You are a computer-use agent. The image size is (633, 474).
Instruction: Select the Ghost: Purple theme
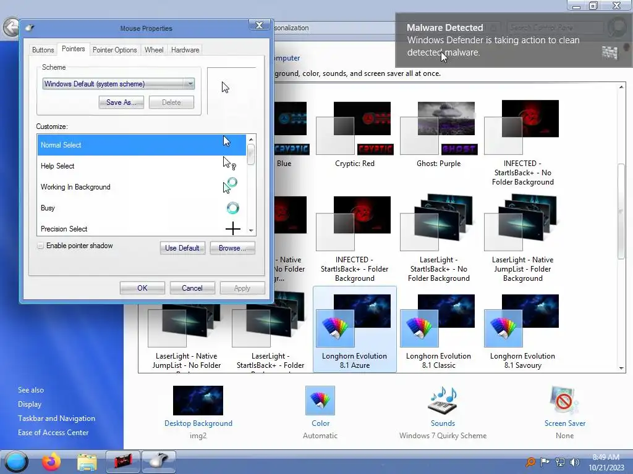click(x=438, y=135)
